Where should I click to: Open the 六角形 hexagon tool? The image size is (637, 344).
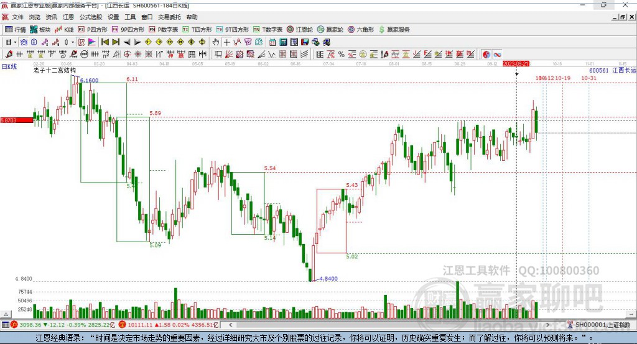361,30
